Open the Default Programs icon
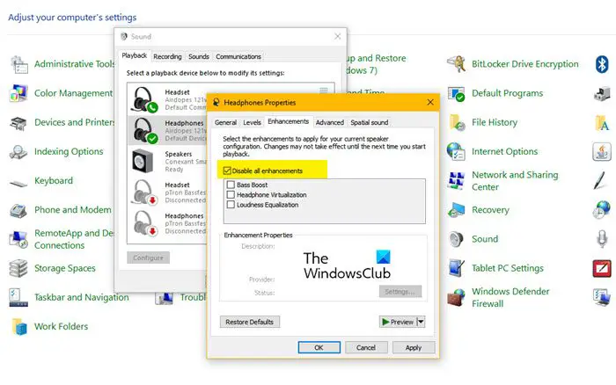616x385 pixels. 456,94
